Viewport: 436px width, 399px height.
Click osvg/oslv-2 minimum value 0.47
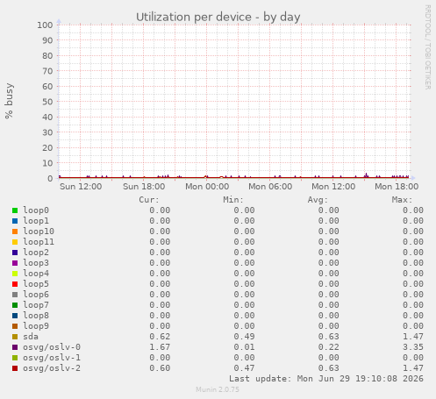point(244,368)
